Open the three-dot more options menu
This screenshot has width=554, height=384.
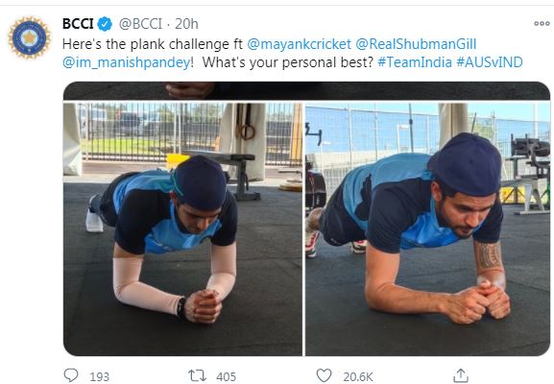click(542, 24)
